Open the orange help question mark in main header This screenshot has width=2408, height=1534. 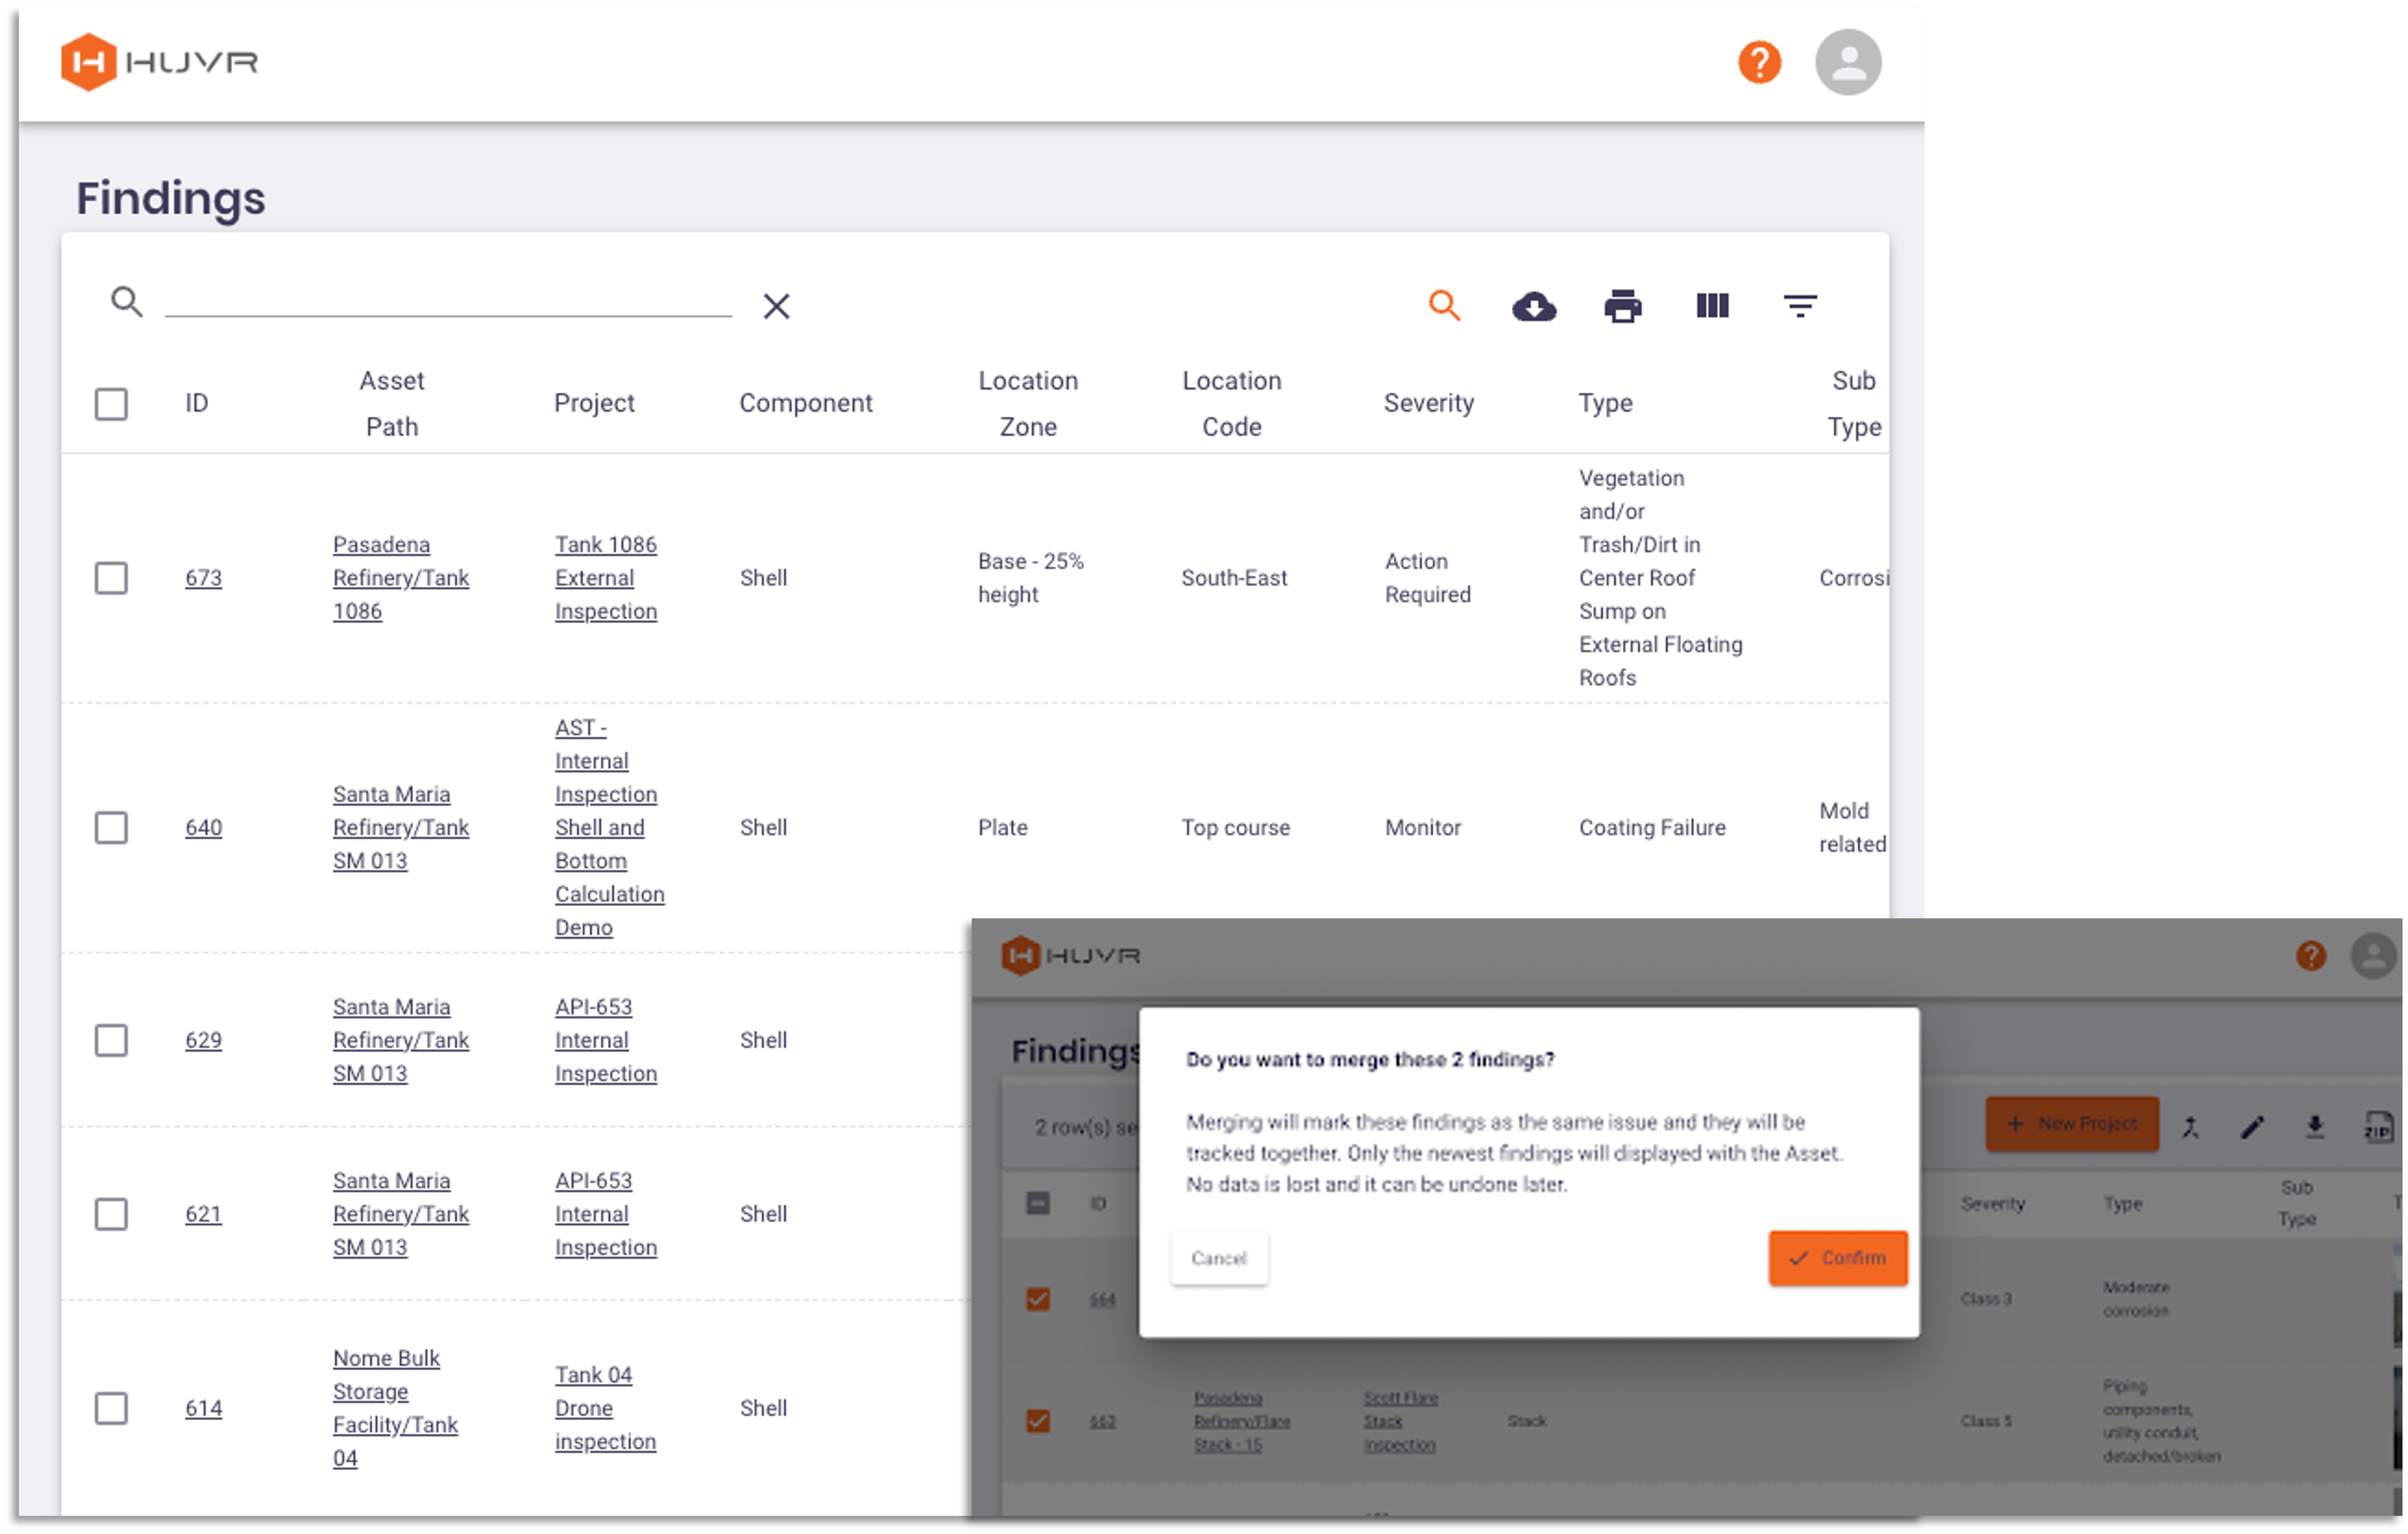pos(1759,62)
